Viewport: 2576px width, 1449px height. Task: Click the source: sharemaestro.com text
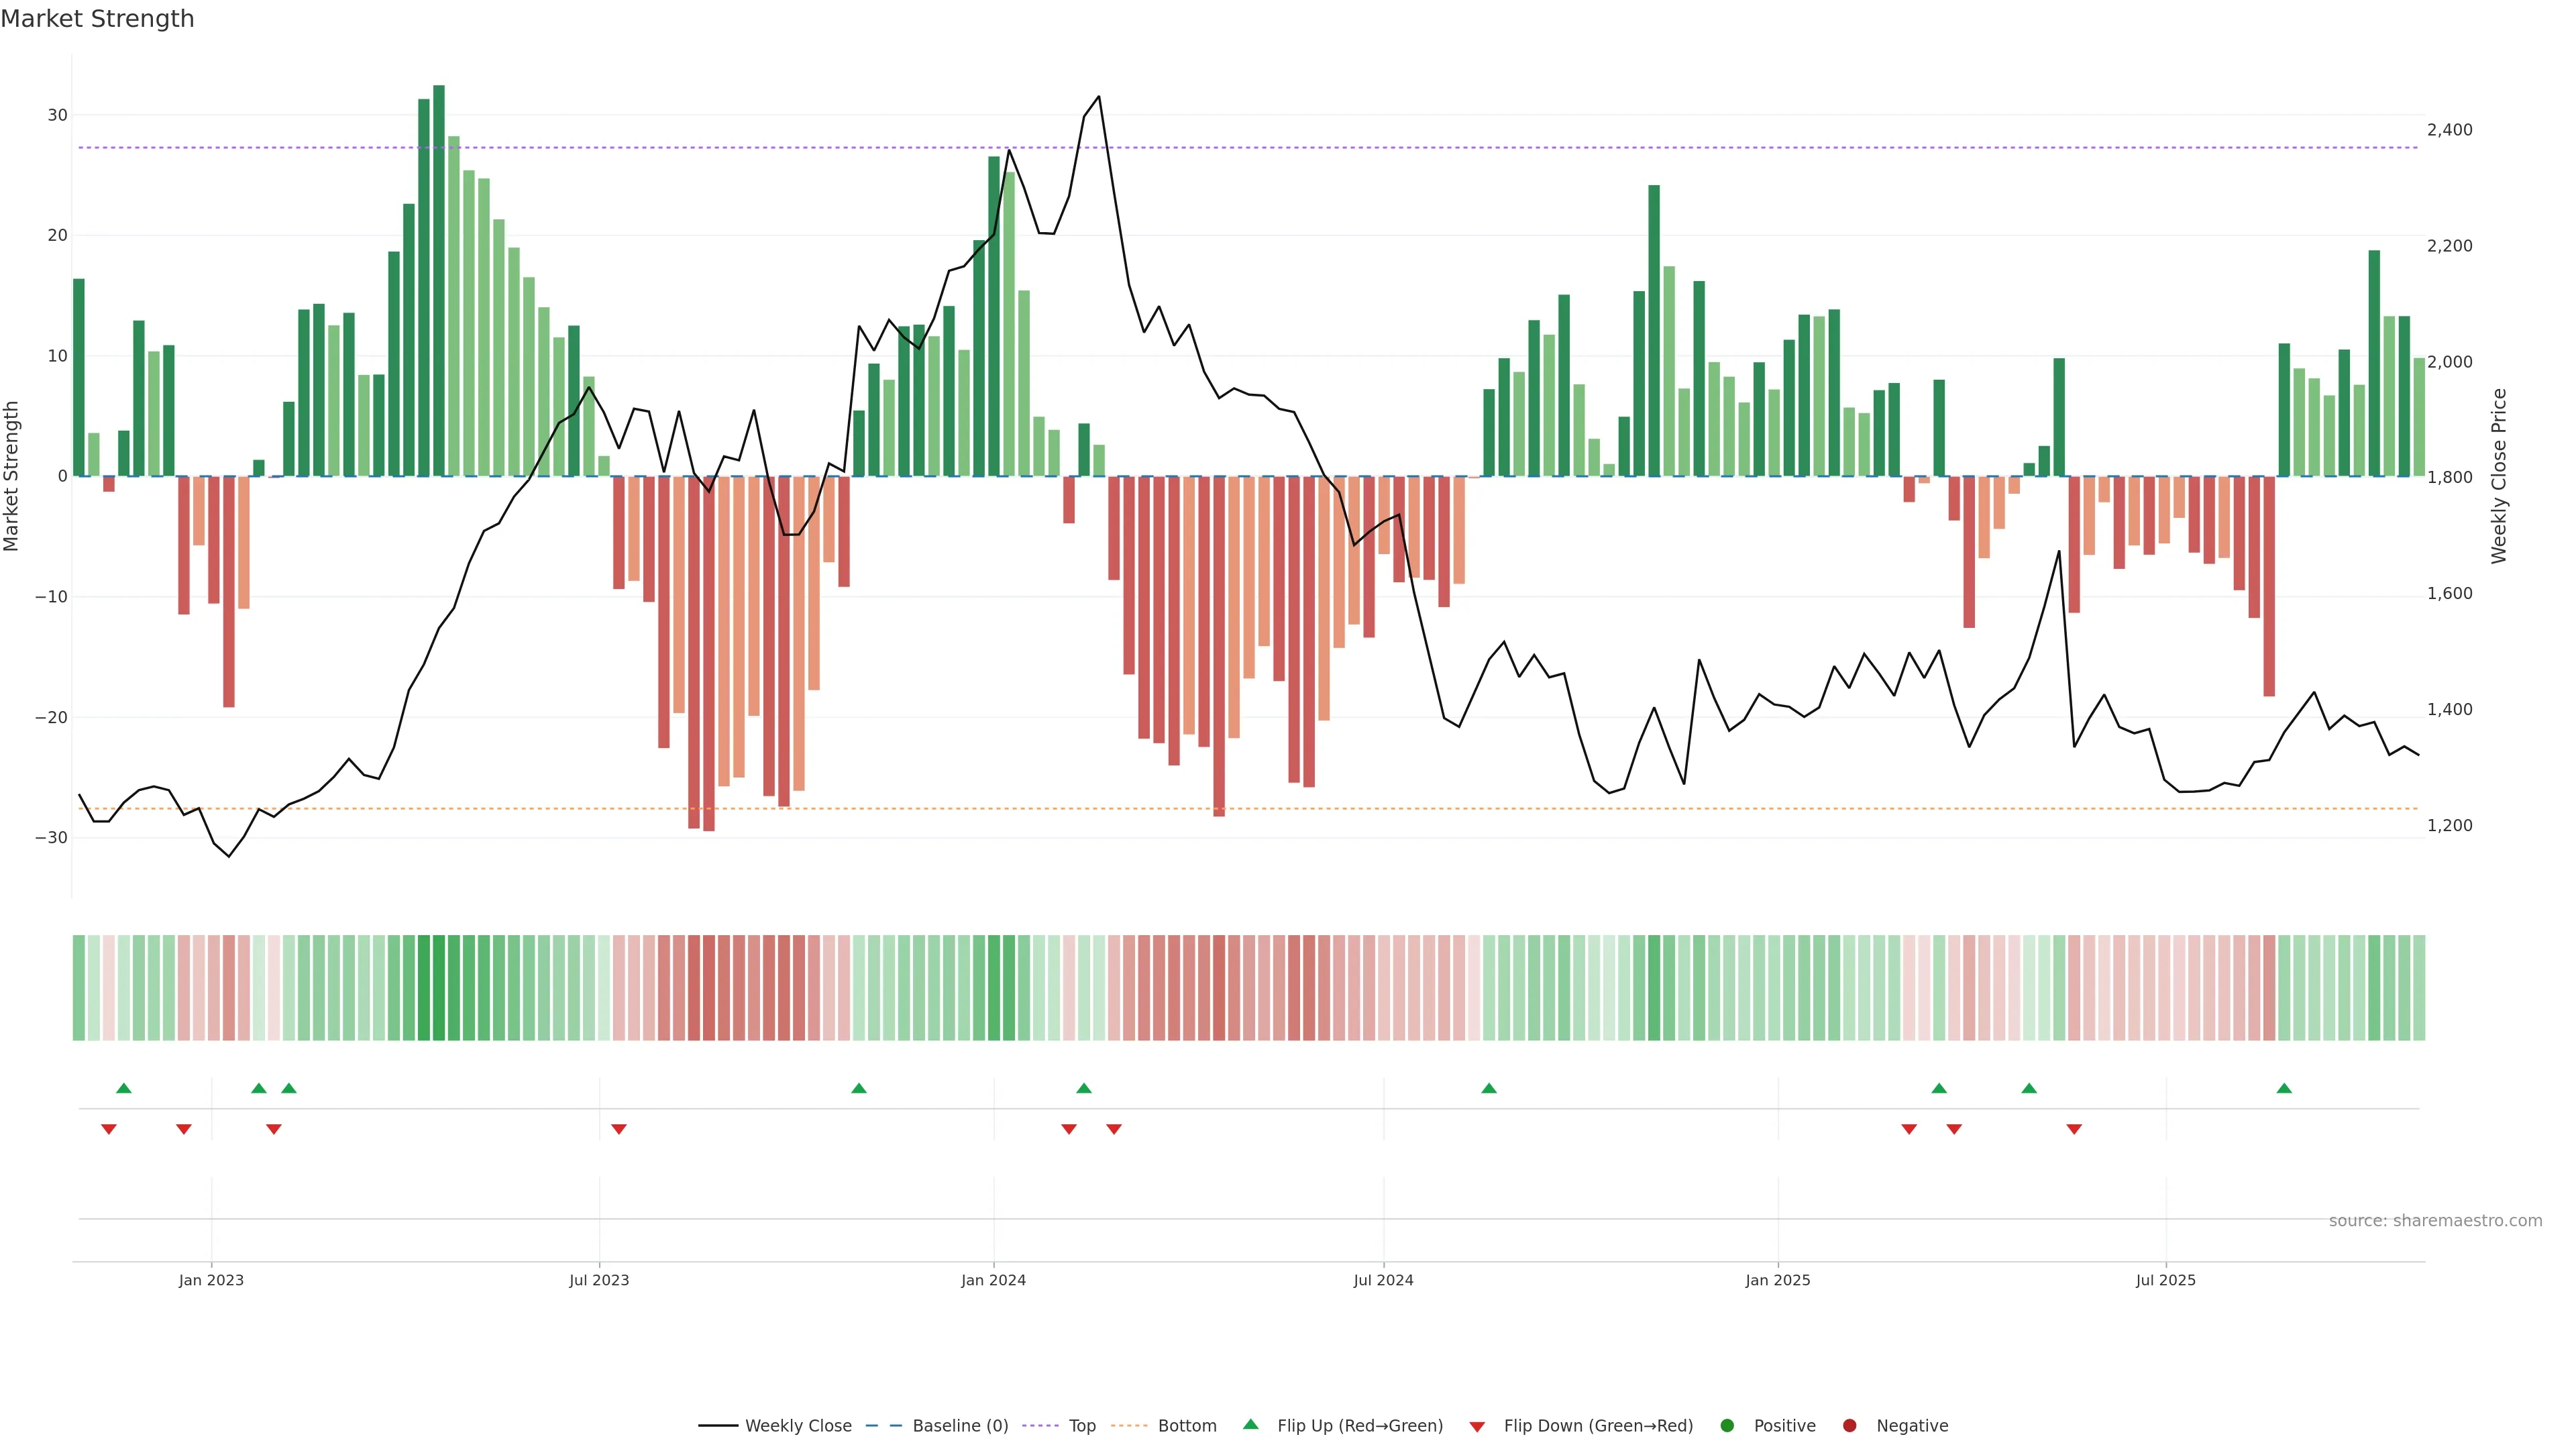pos(2435,1221)
